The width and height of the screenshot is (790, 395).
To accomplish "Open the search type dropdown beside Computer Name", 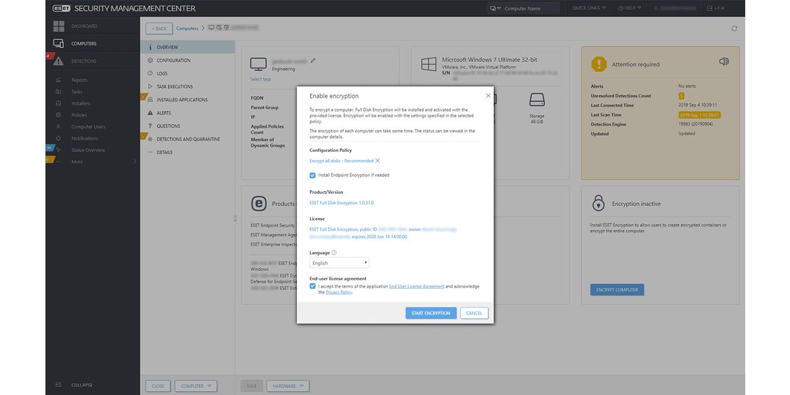I will [496, 9].
